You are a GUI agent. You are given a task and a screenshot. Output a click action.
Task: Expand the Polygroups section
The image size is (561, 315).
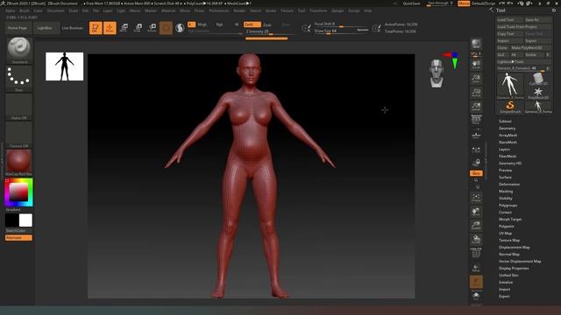tap(508, 206)
